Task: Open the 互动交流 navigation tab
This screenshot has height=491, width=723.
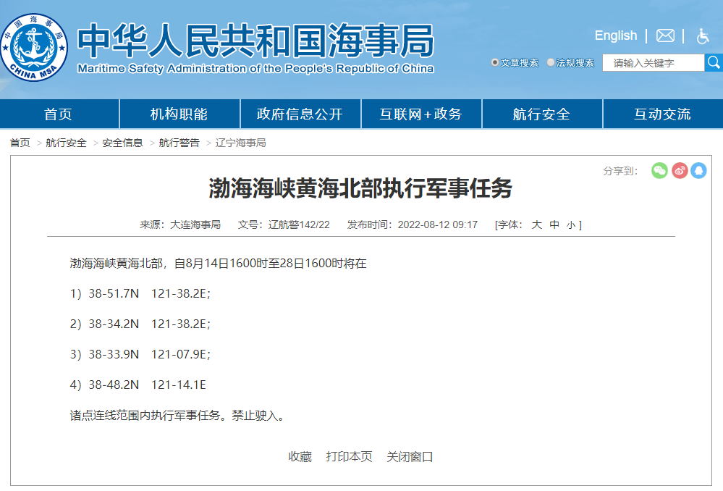Action: pyautogui.click(x=663, y=114)
